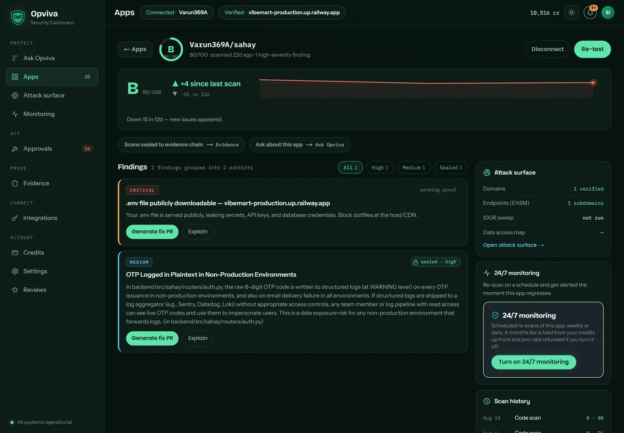Click the Approvals count badge 16
This screenshot has width=624, height=433.
87,149
